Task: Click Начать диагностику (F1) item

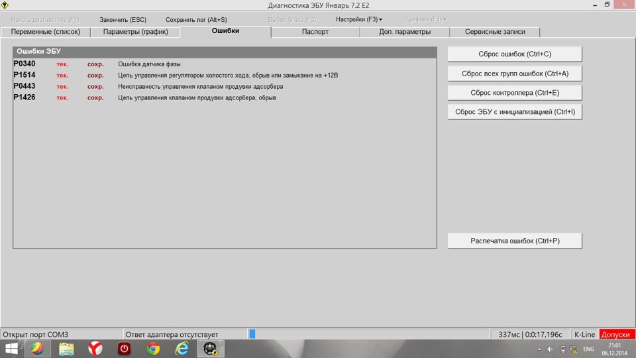Action: click(45, 19)
